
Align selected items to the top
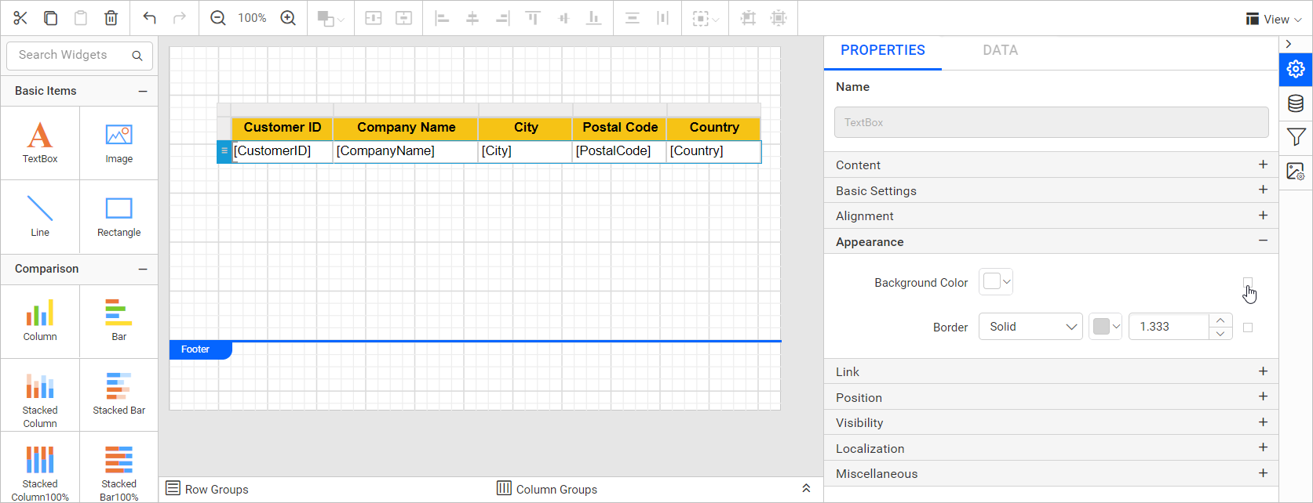point(533,18)
